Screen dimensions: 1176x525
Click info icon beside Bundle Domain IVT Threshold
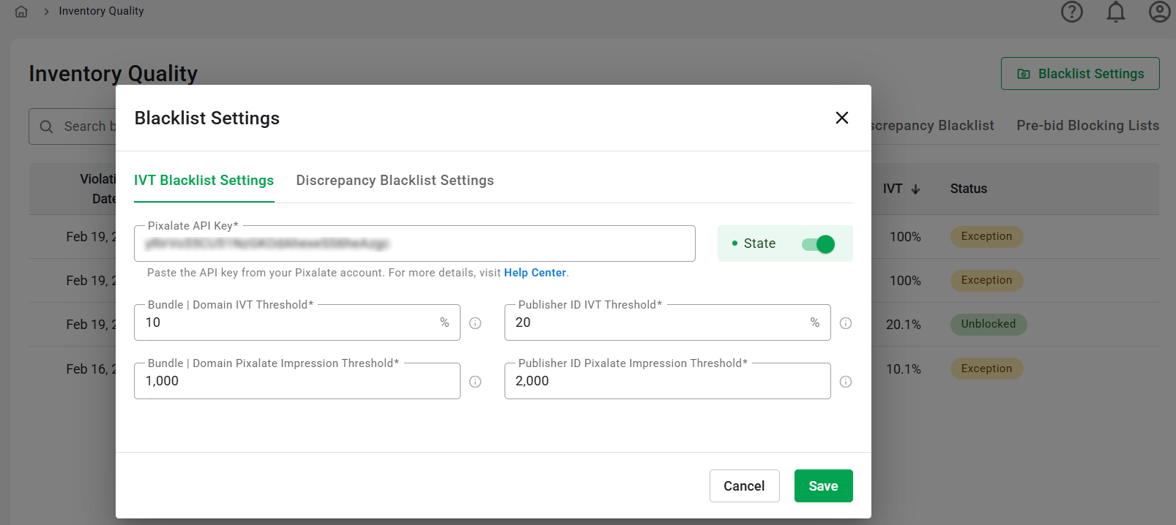coord(475,323)
